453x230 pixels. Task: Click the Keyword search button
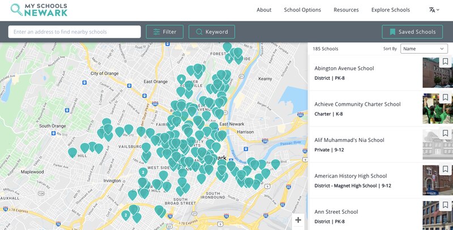click(212, 32)
